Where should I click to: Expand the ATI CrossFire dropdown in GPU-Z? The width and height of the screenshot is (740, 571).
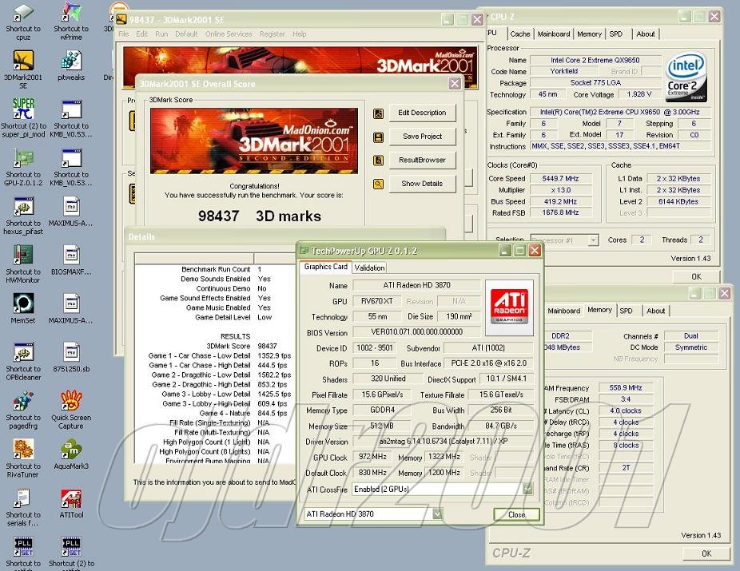(527, 489)
